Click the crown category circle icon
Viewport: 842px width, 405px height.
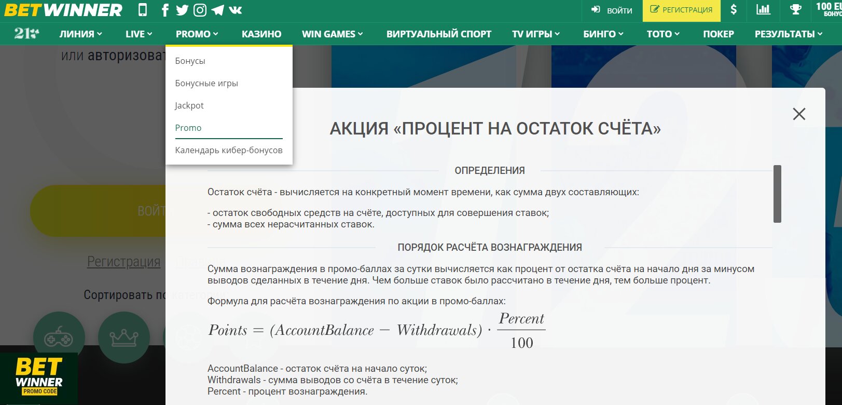[123, 337]
